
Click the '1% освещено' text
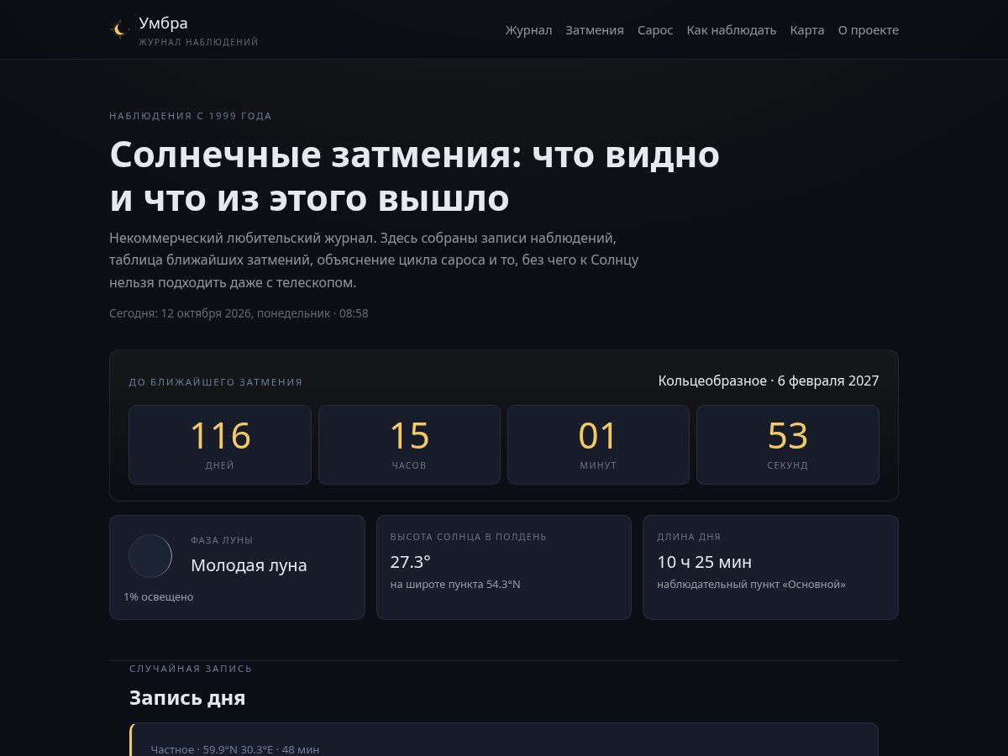pos(159,596)
